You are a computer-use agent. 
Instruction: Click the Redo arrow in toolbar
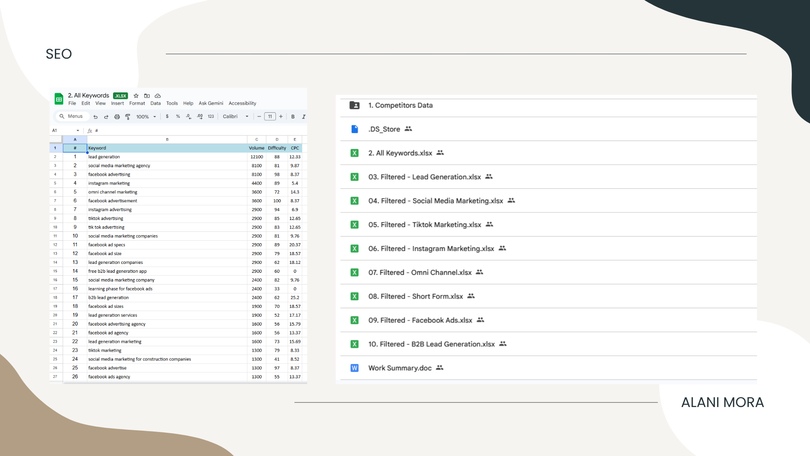coord(106,117)
